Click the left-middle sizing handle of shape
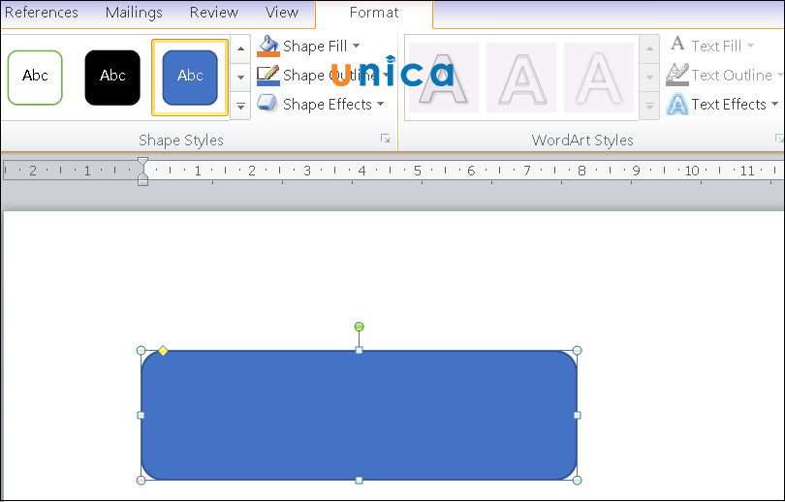The height and width of the screenshot is (502, 785). tap(141, 416)
